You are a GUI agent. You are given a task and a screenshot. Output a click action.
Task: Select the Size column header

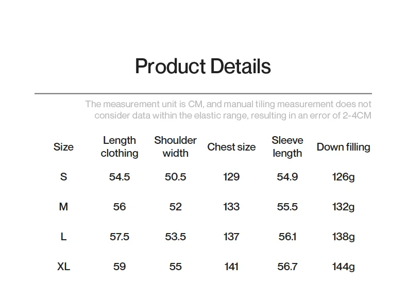tap(63, 147)
